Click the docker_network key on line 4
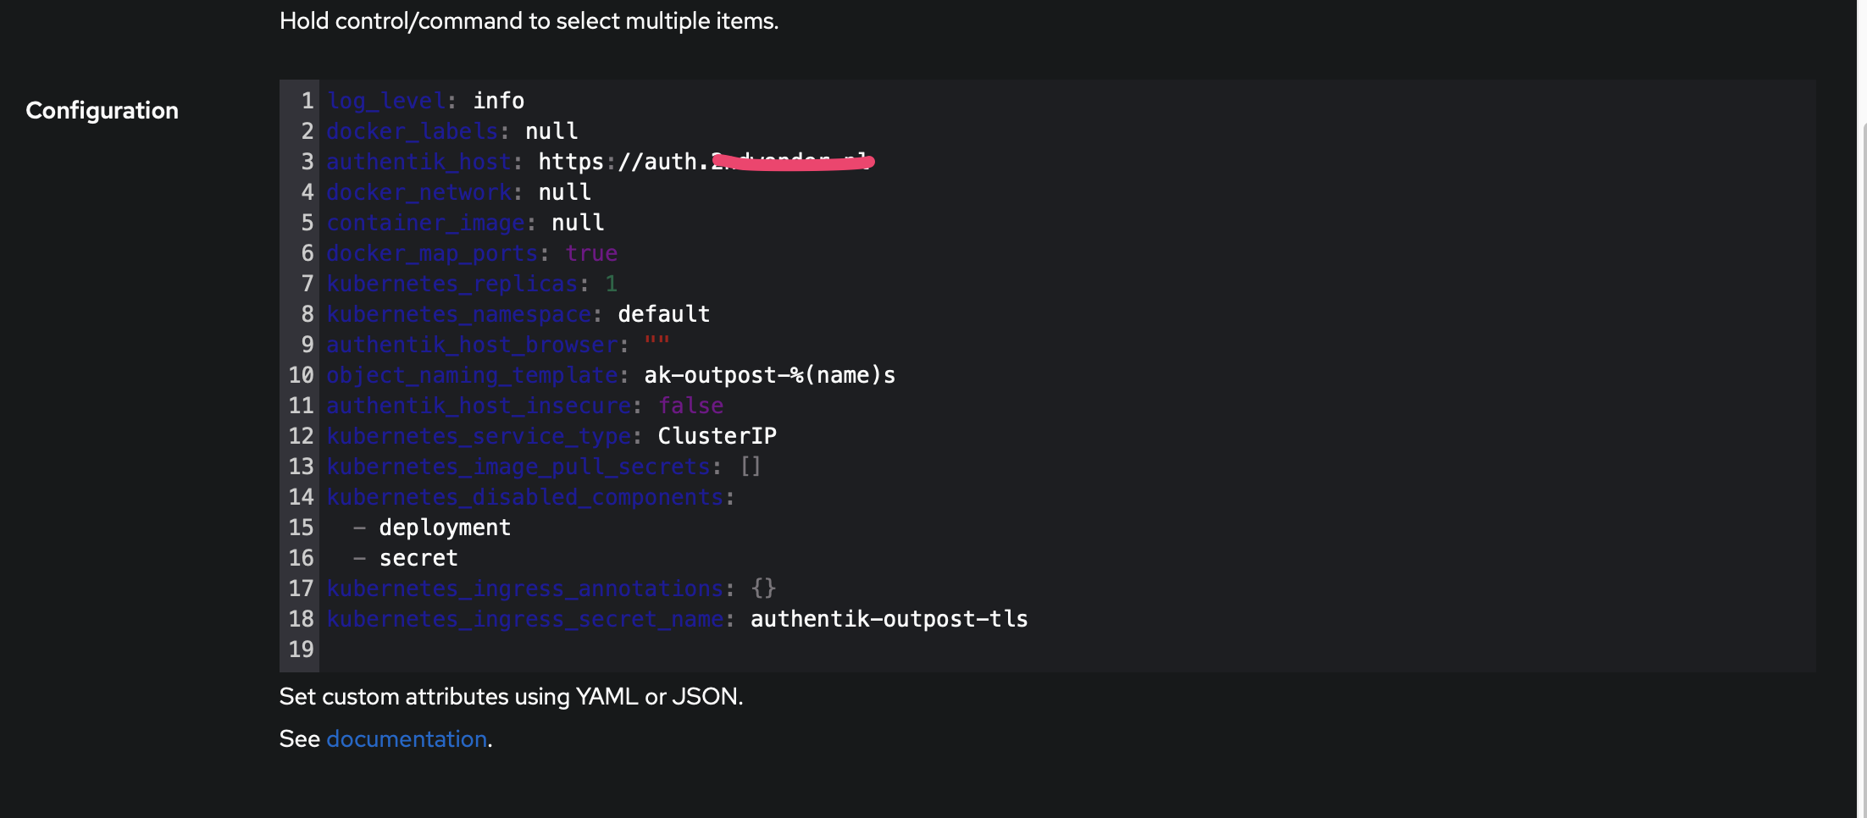1867x818 pixels. pyautogui.click(x=418, y=191)
